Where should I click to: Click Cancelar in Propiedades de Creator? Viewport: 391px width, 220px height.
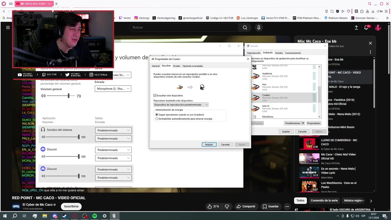click(x=225, y=145)
